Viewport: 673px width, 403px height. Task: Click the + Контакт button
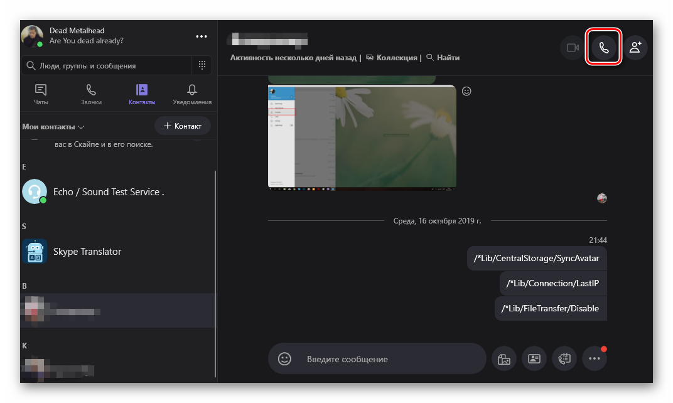tap(183, 126)
